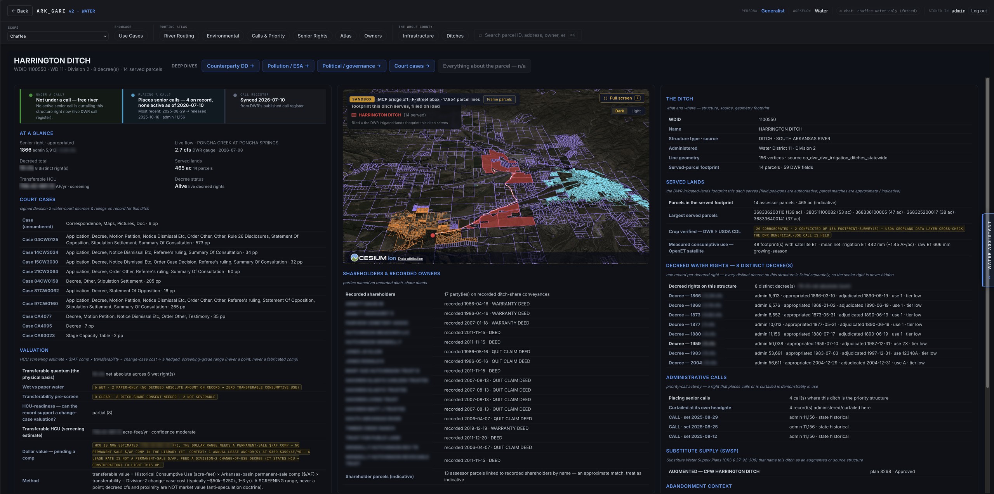Click the Cesium ion logo

373,258
